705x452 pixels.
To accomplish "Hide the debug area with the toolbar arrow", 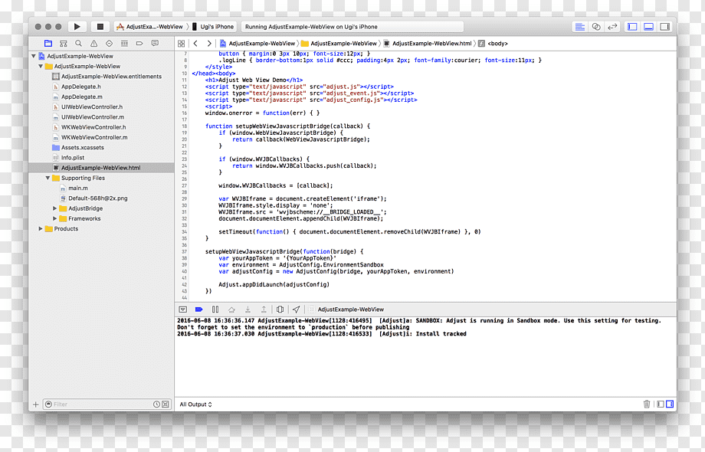I will 182,310.
